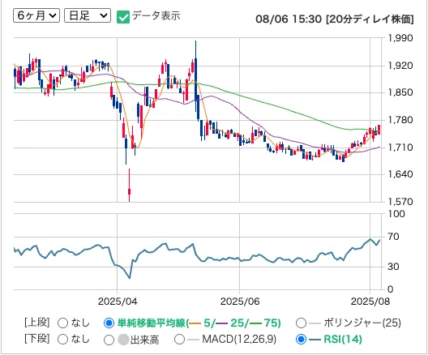This screenshot has height=355, width=428.
Task: Select the 出来高 radio button
Action: point(109,340)
